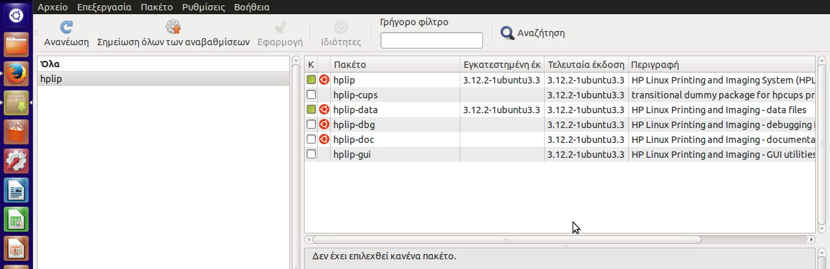The image size is (830, 269).
Task: Open the Ubuntu Dash home launcher
Action: click(17, 14)
